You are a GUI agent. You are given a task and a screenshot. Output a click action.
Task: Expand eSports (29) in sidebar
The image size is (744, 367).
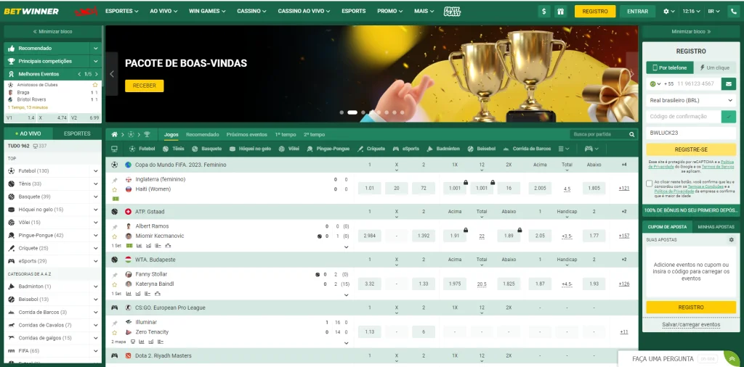(97, 261)
